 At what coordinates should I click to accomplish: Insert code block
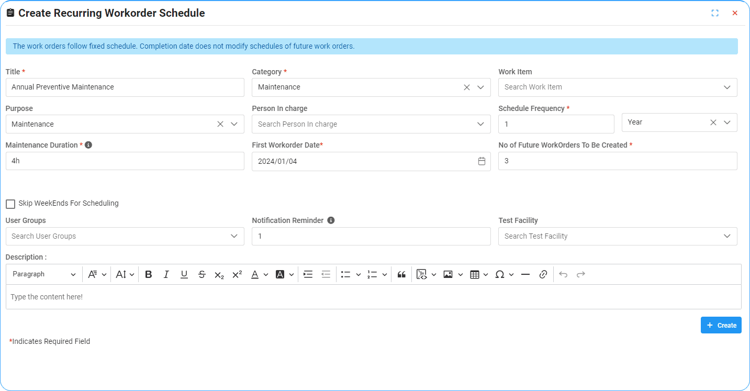coord(422,274)
